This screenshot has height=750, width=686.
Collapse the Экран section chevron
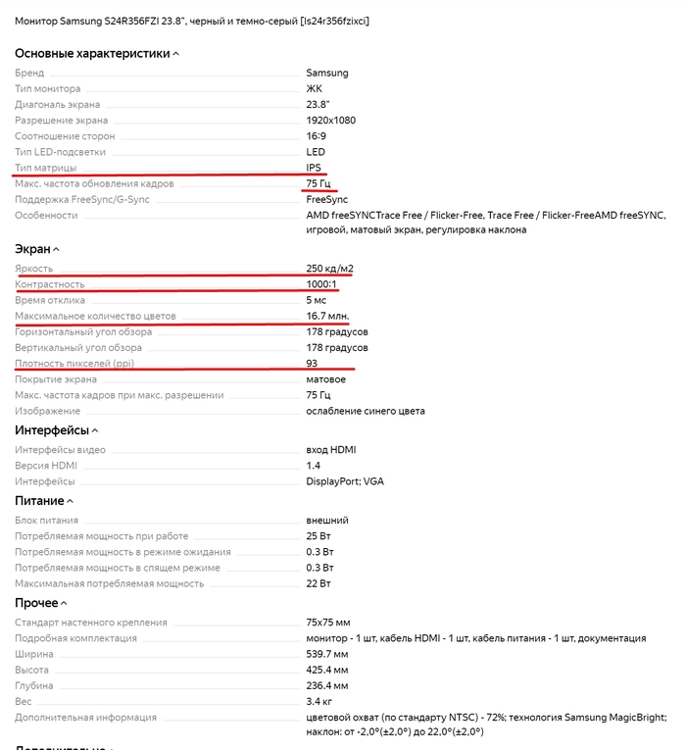(56, 250)
